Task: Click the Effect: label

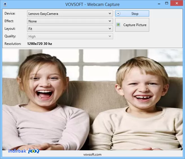Action: 9,21
